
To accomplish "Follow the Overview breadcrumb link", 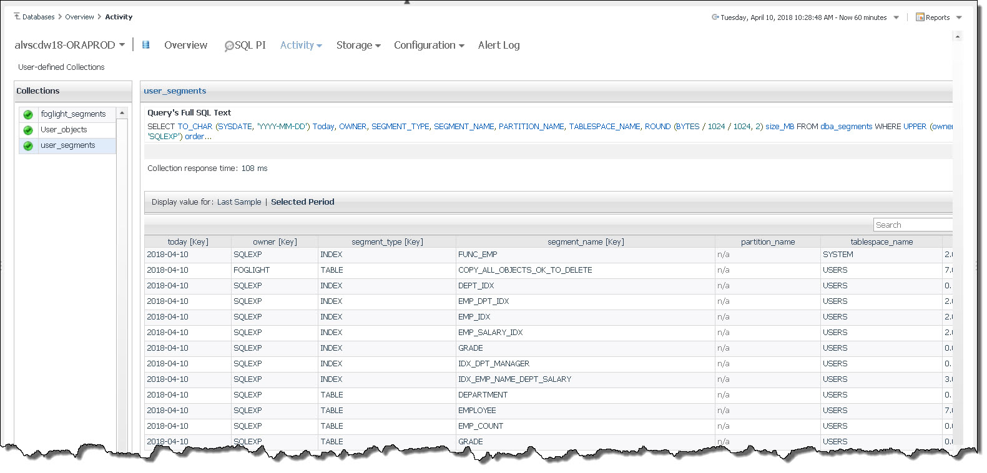I will [x=79, y=17].
